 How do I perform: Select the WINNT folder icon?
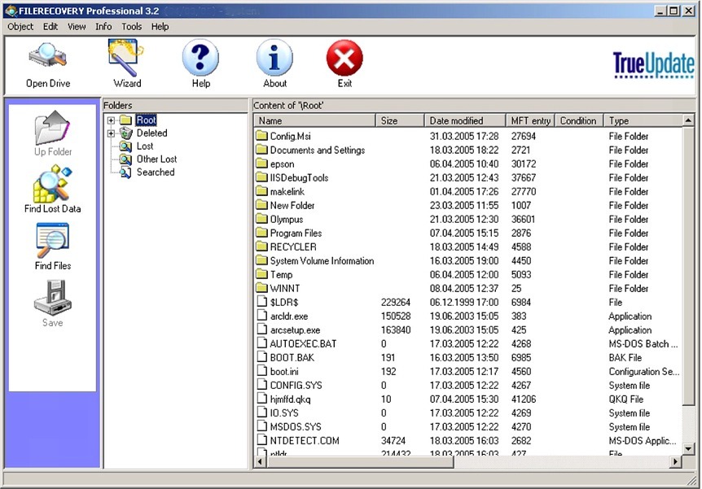coord(261,288)
